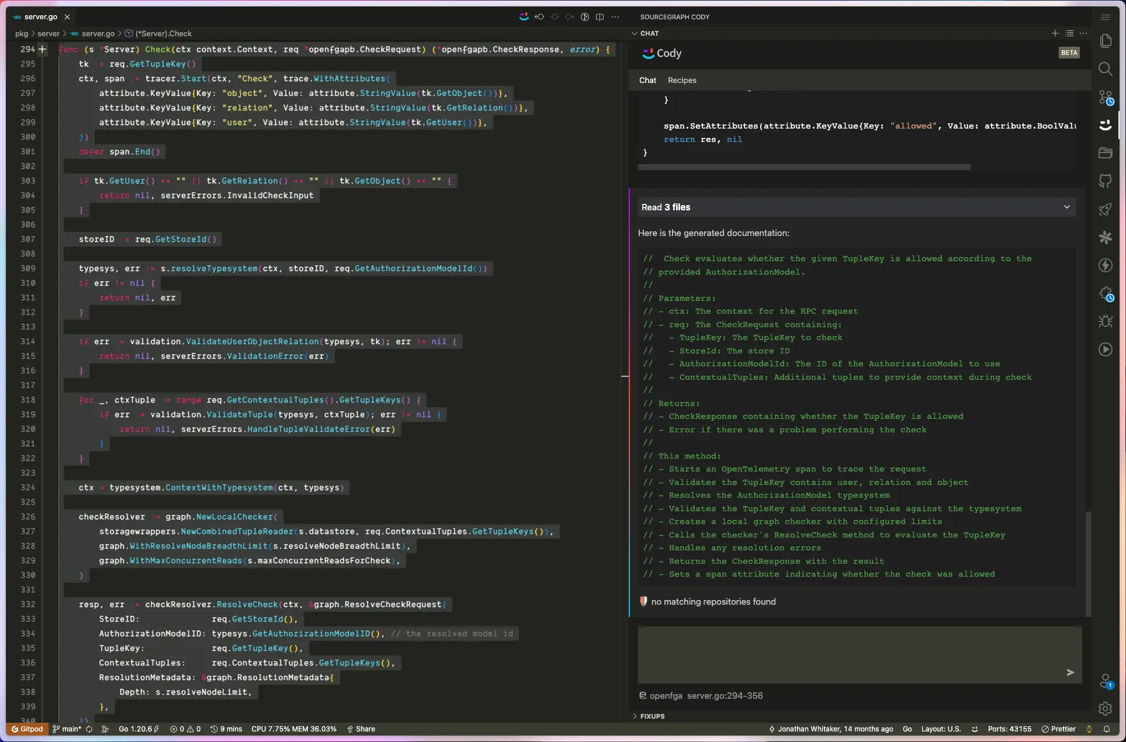
Task: Send message with the arrow button
Action: pyautogui.click(x=1070, y=672)
